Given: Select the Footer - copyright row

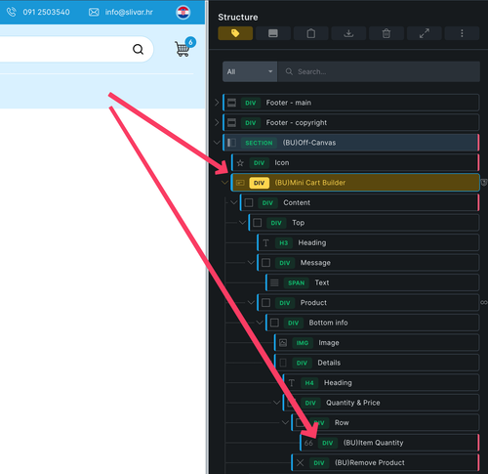Looking at the screenshot, I should click(350, 123).
